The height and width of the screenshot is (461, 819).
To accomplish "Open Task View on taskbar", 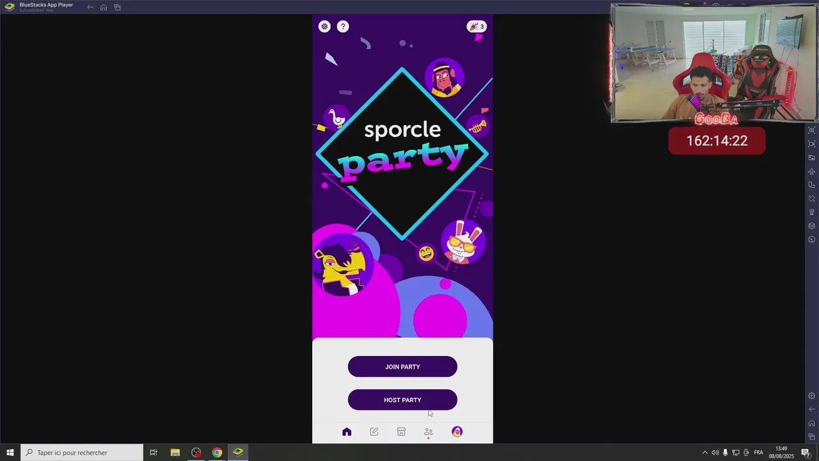I will [154, 453].
